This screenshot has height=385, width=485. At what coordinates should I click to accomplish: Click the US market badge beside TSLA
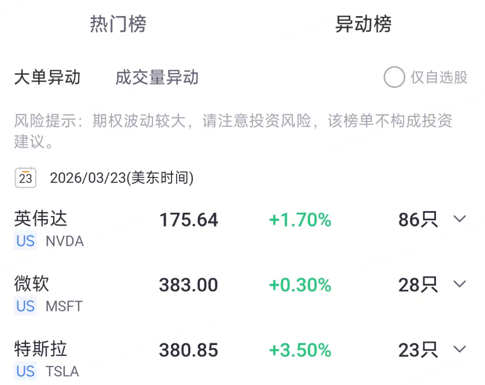(x=25, y=372)
